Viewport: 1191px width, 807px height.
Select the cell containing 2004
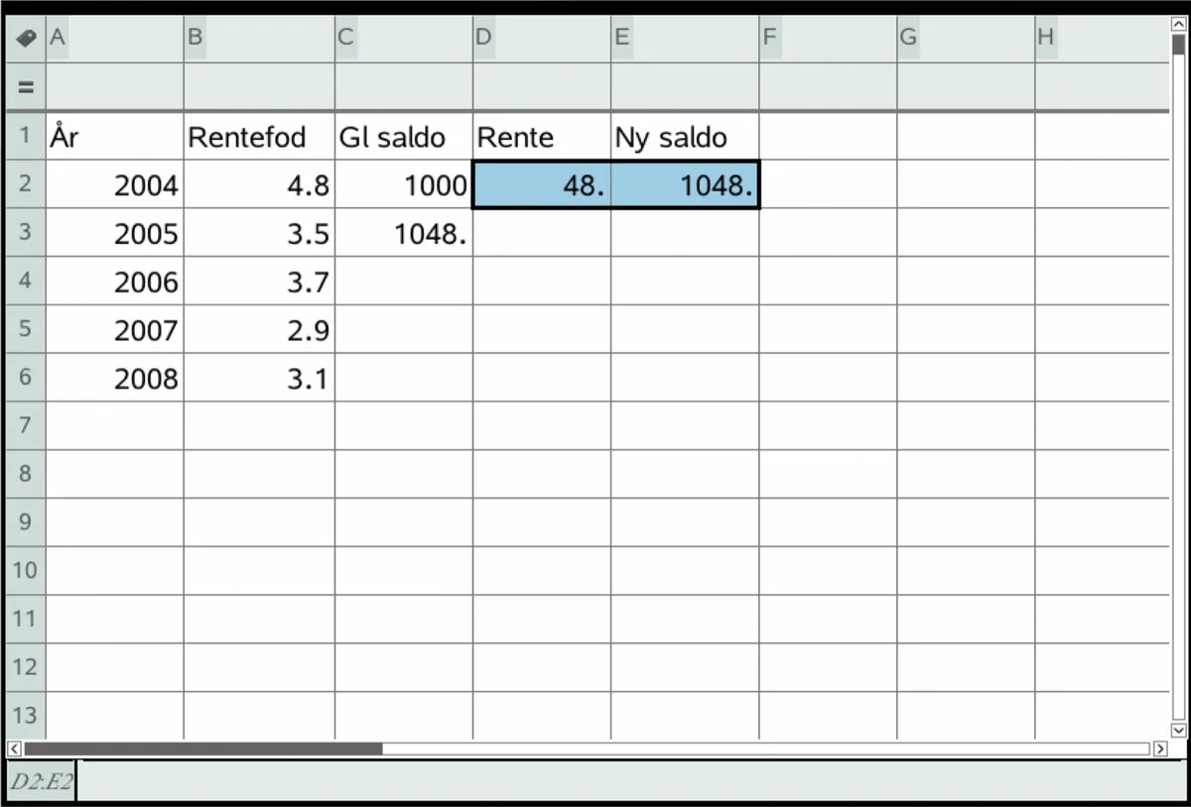(115, 184)
